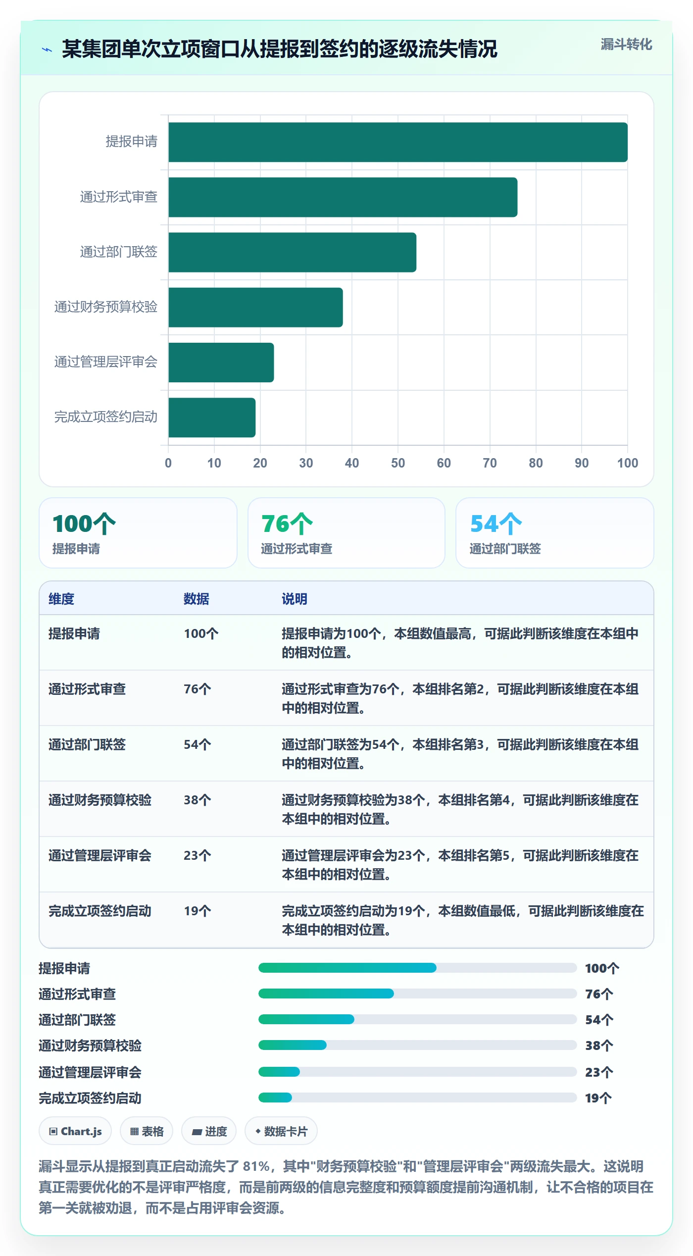Select the 表格 chip
The height and width of the screenshot is (1256, 693).
[x=147, y=1131]
